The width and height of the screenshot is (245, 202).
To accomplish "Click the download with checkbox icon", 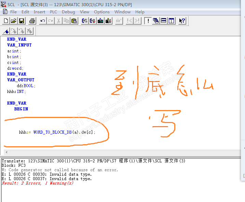I will click(108, 21).
